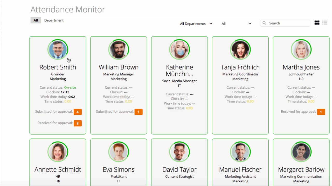The image size is (332, 186).
Task: Click the search magnifier icon
Action: pyautogui.click(x=264, y=23)
